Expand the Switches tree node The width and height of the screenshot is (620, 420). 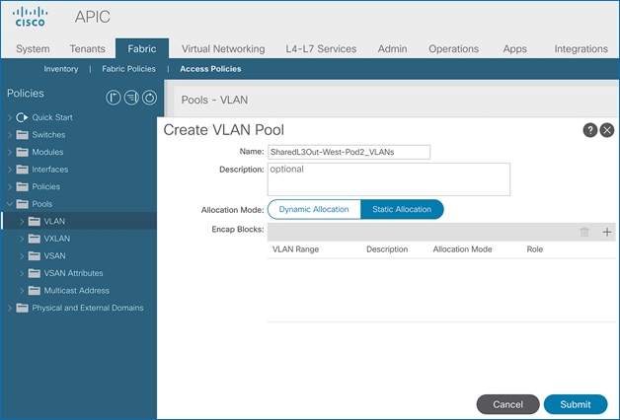pos(10,135)
